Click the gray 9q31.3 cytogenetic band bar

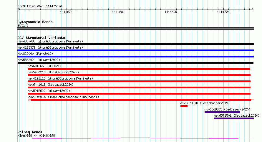(135, 29)
